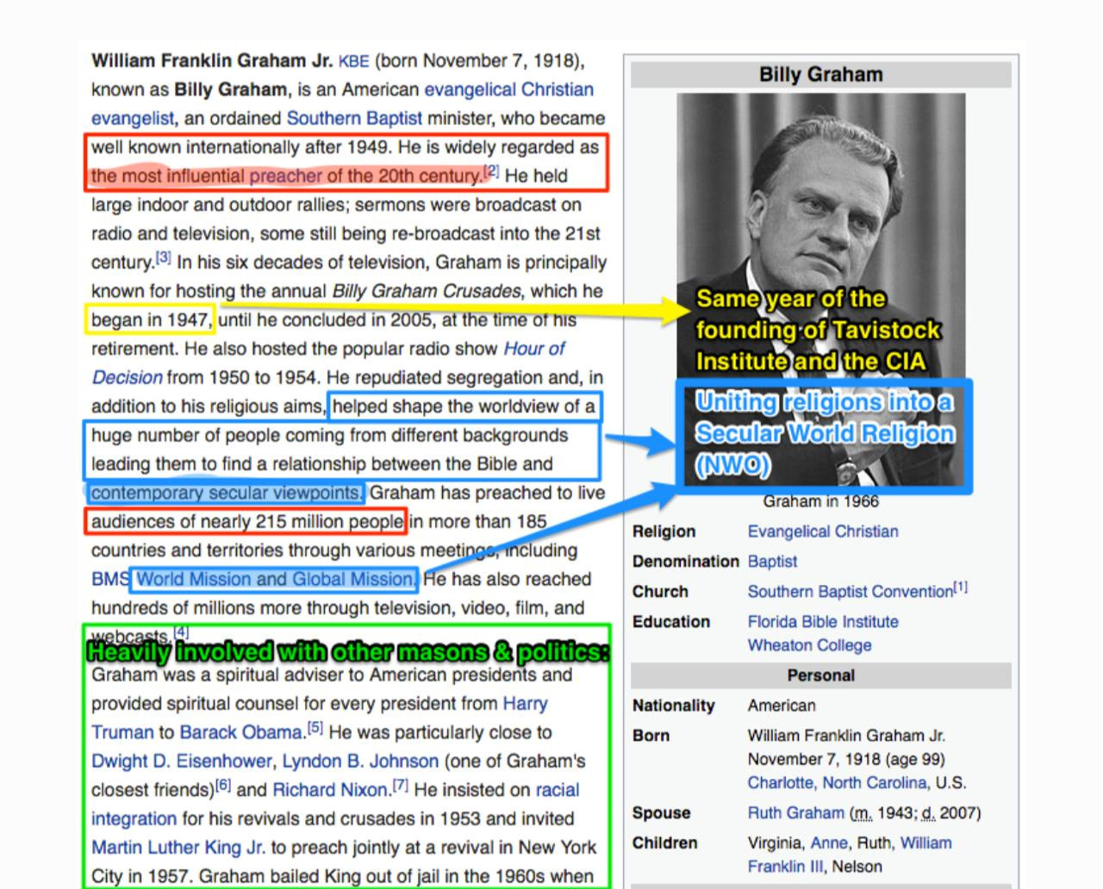Follow the Martin Luther King Jr. link
Screen dimensions: 1103x889
coord(178,848)
